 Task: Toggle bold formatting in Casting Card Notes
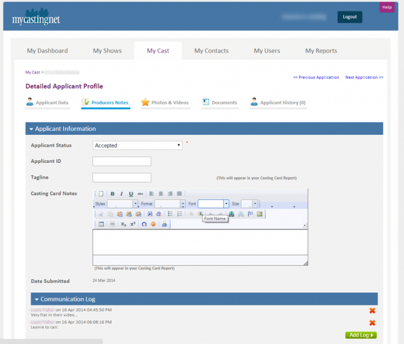click(x=113, y=194)
